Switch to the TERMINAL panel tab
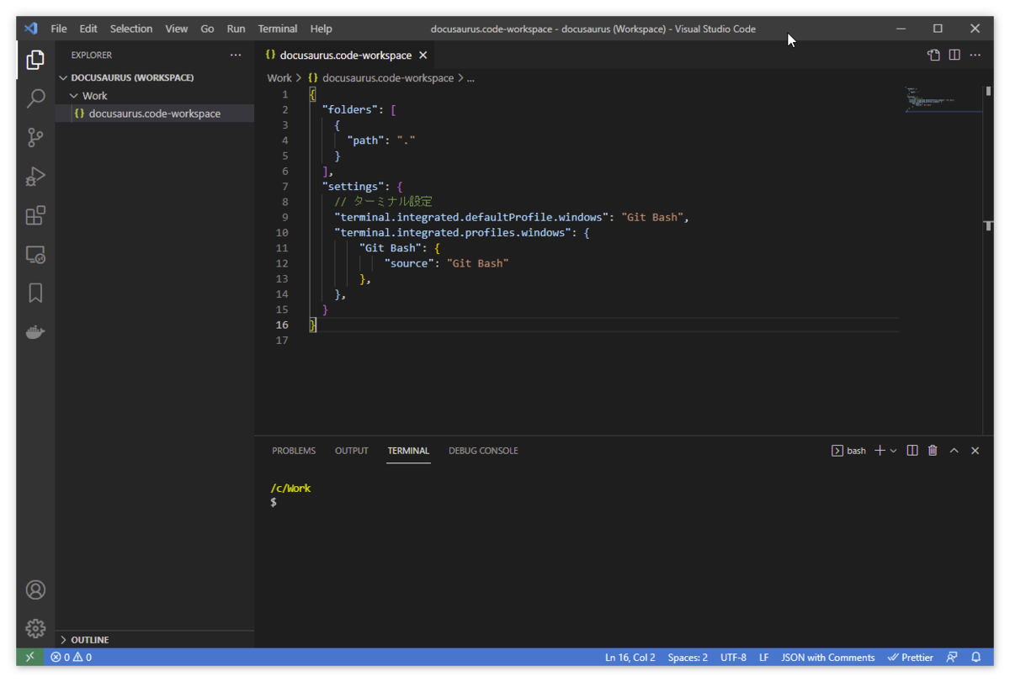This screenshot has width=1010, height=682. tap(408, 451)
